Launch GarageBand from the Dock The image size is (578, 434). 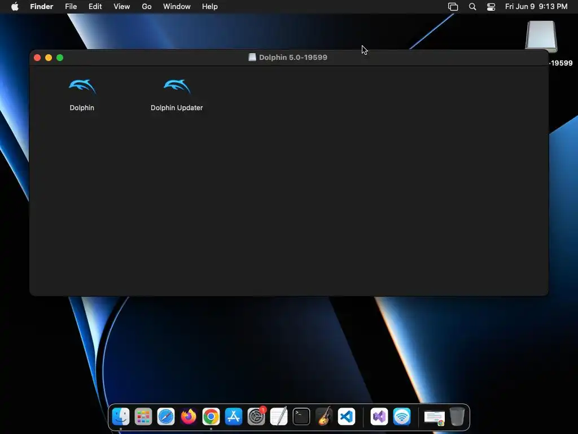pyautogui.click(x=324, y=416)
